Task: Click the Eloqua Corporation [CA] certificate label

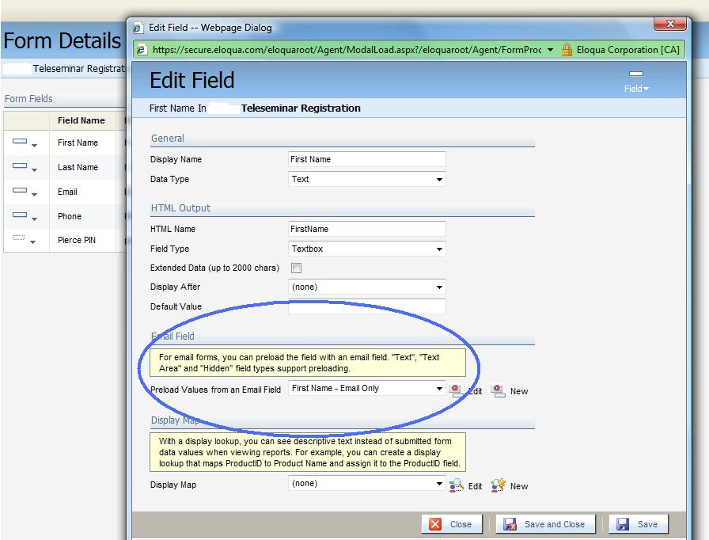Action: pos(628,50)
